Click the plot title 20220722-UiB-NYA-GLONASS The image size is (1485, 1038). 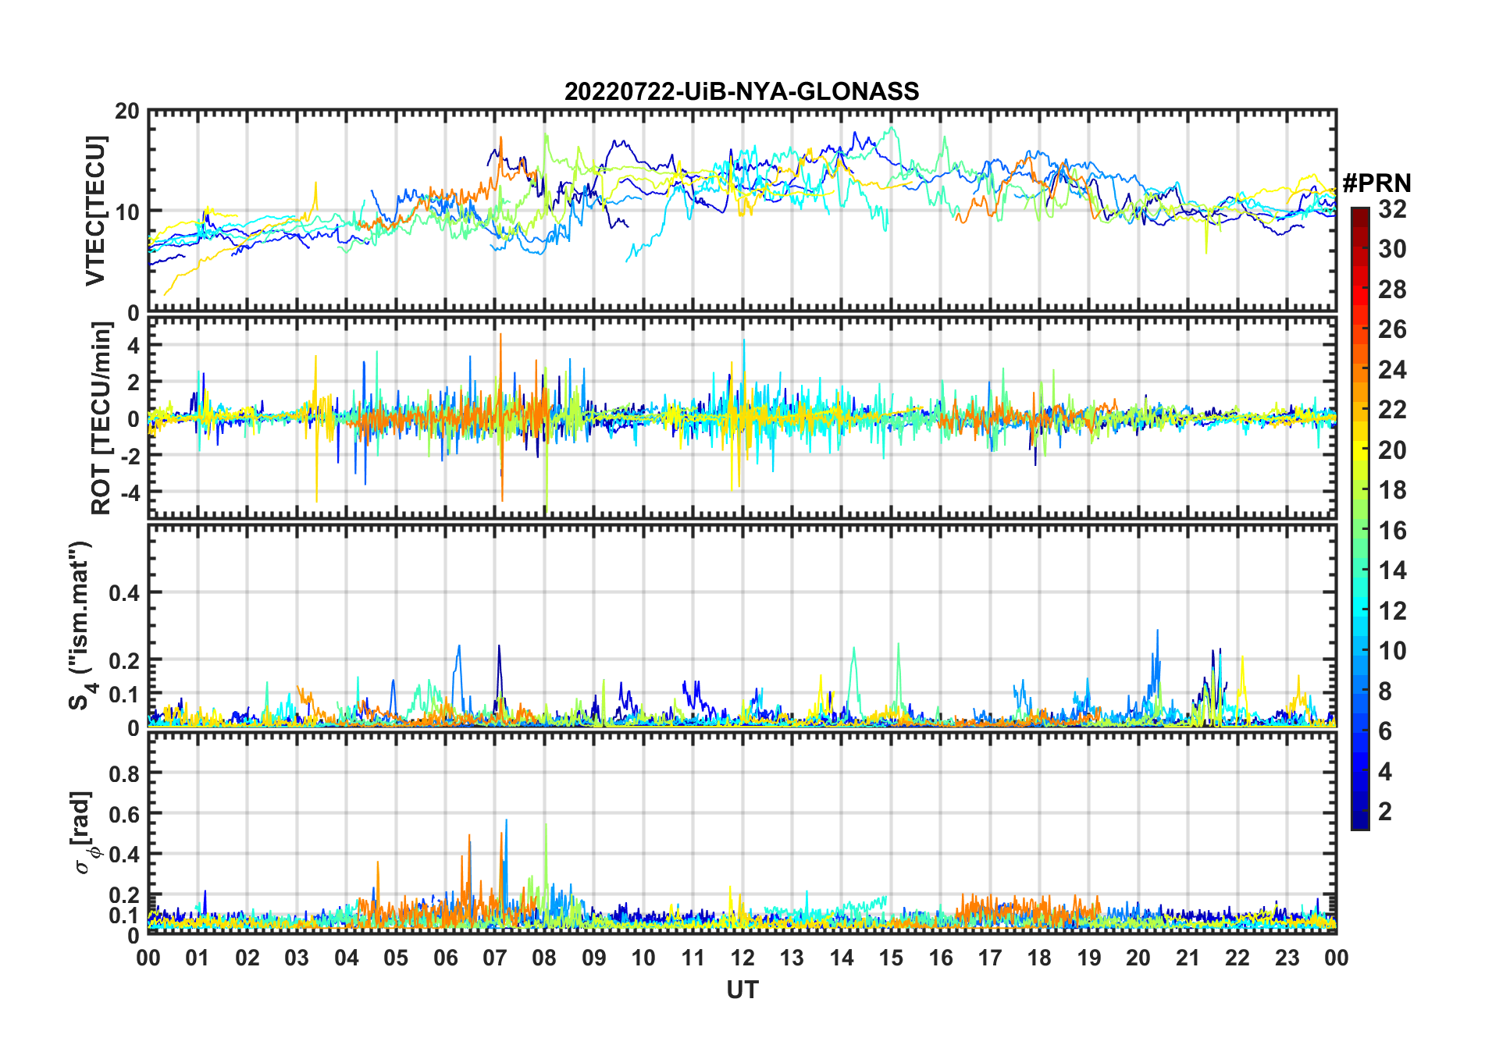[742, 91]
